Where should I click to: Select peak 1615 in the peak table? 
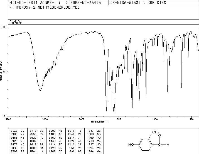tap(33, 145)
